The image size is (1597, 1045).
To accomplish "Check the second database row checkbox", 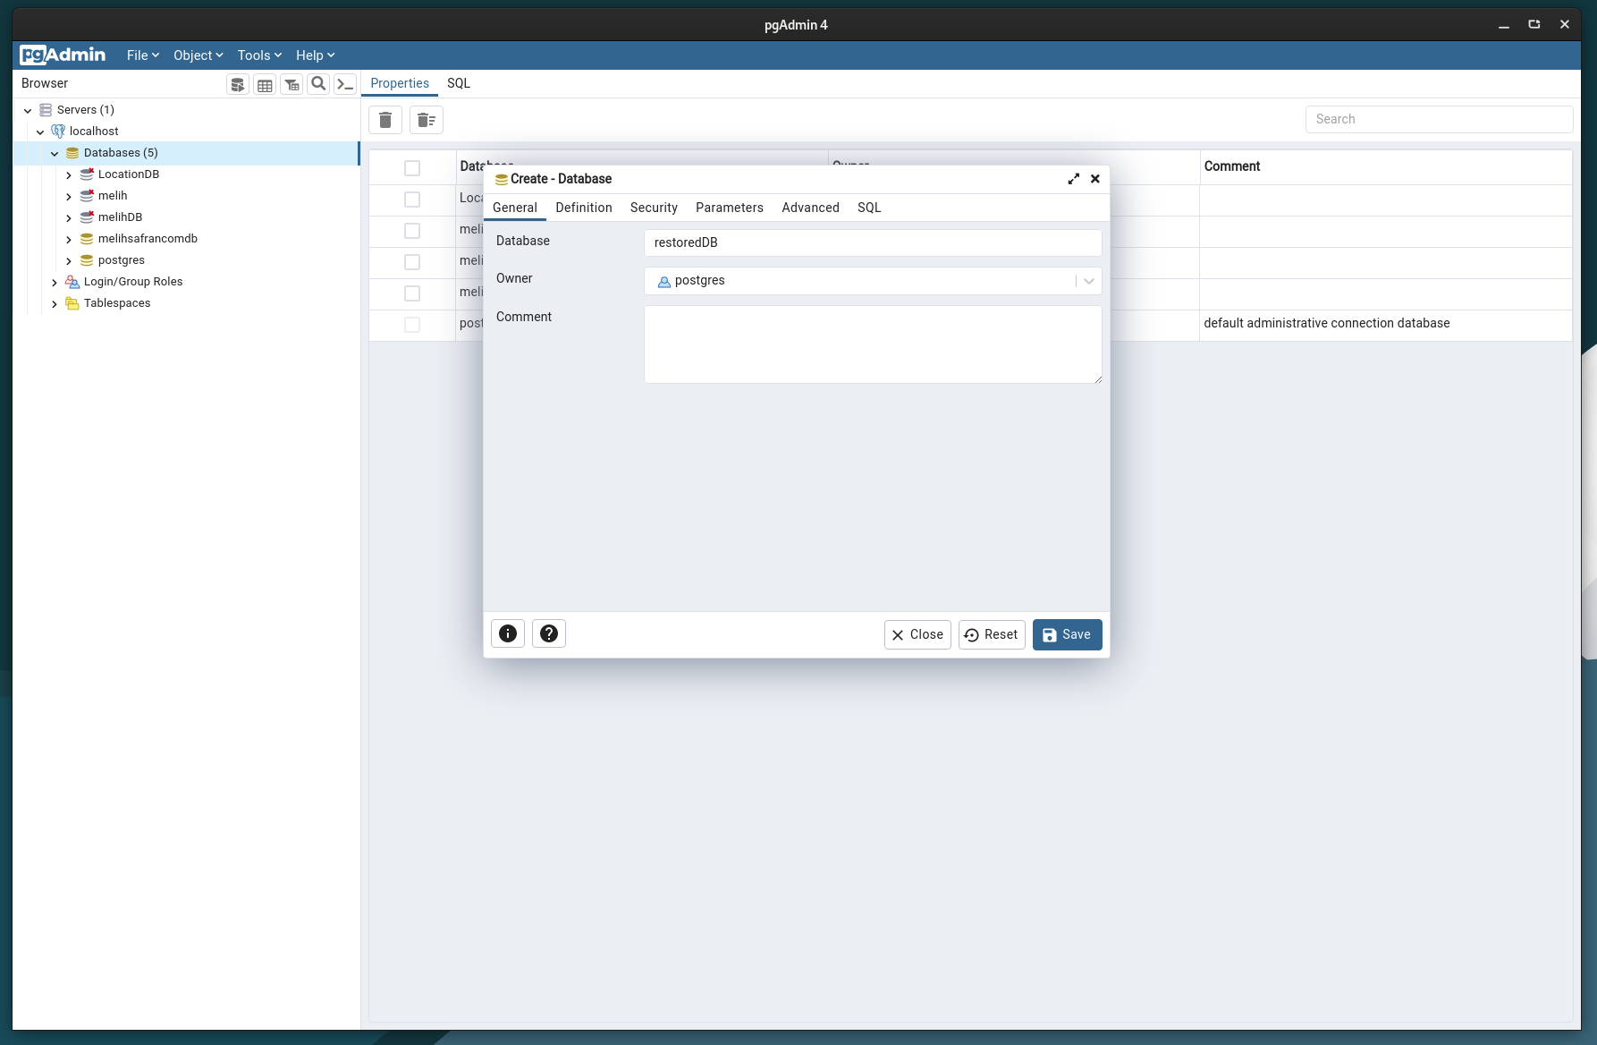I will tap(412, 231).
